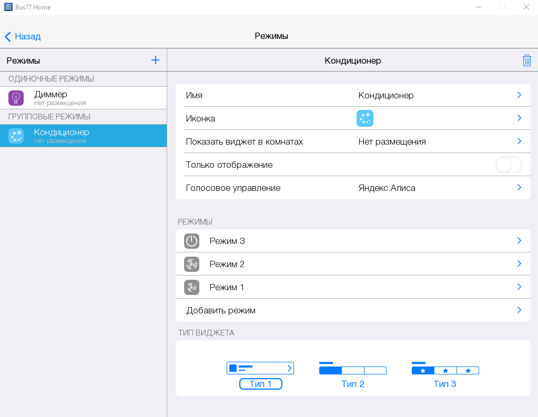Screen dimensions: 538x417
Task: Click the snowflake icon in Иконка row
Action: [364, 118]
